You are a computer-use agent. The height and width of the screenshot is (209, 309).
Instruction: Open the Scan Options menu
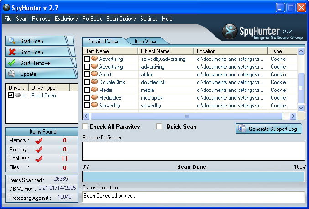coord(121,19)
